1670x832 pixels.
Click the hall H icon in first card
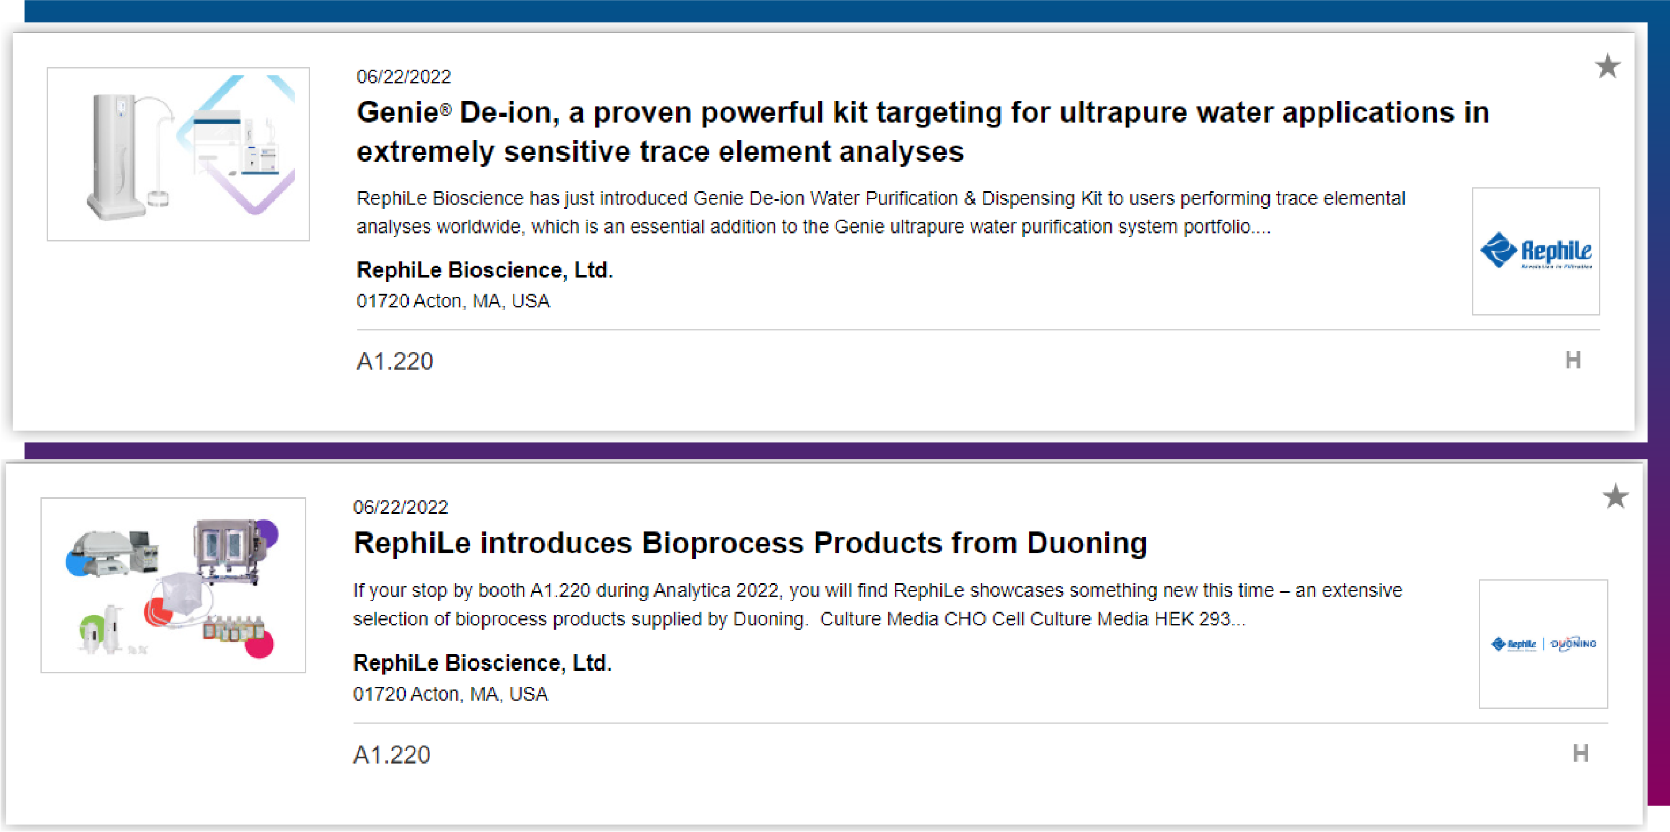(1573, 360)
